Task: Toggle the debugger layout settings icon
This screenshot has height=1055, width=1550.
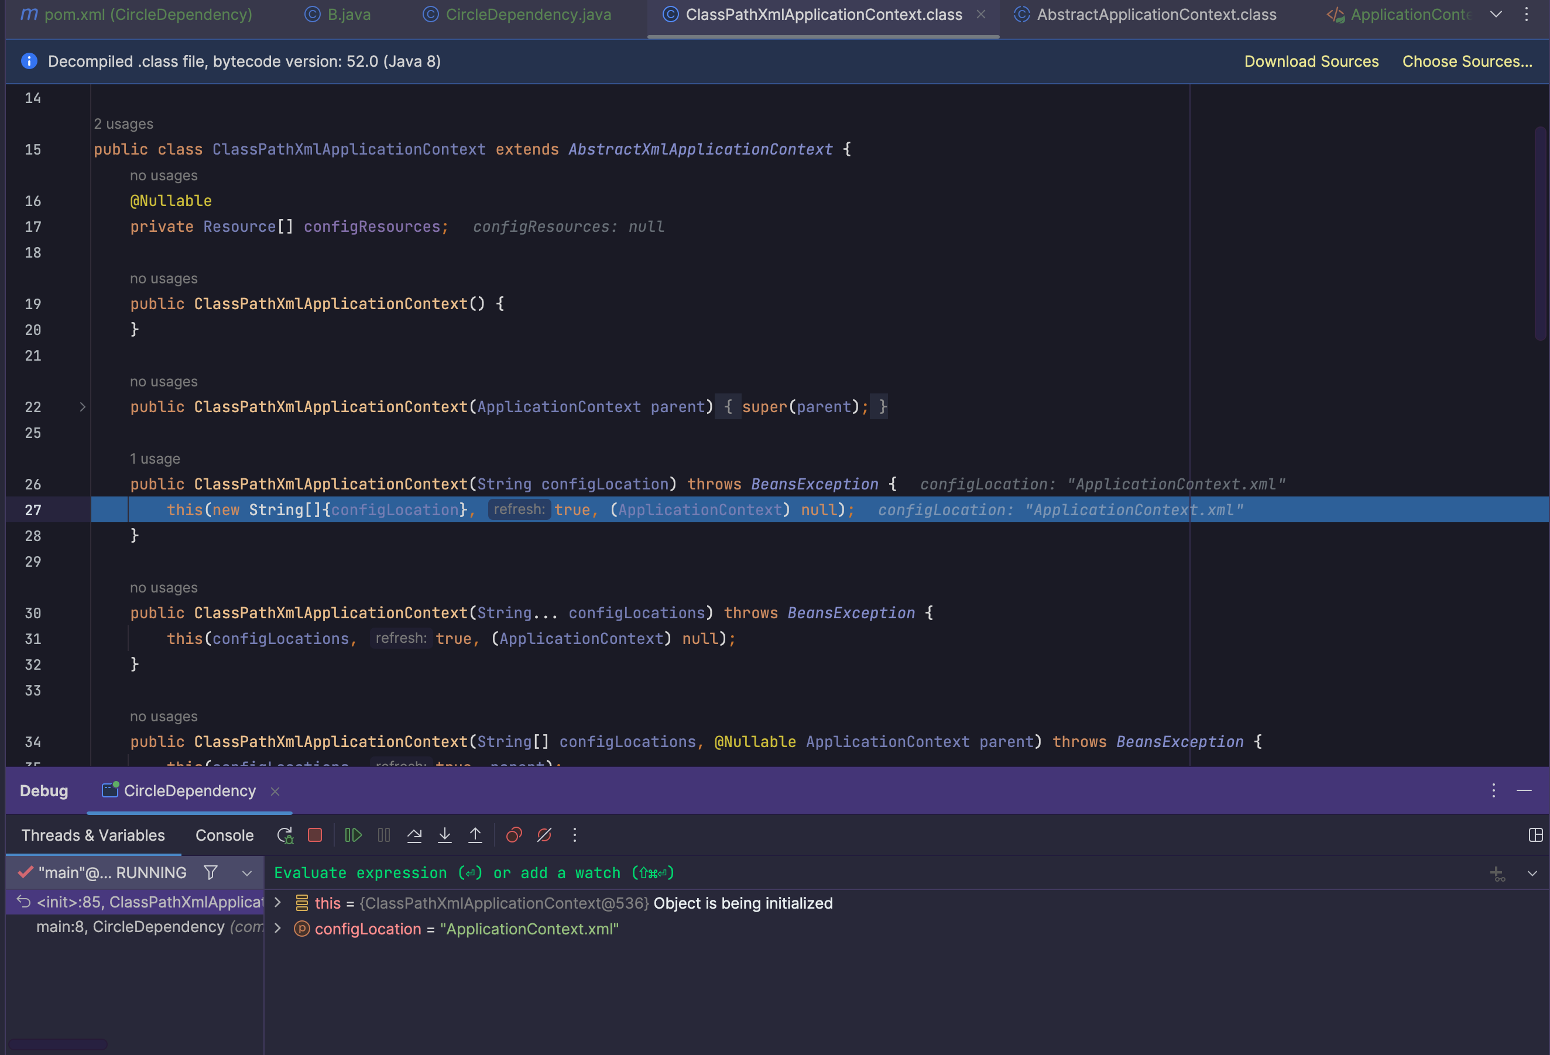Action: [x=1535, y=835]
